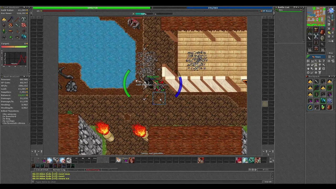The image size is (336, 189).
Task: Click the gold coins loot item
Action: click(x=4, y=19)
